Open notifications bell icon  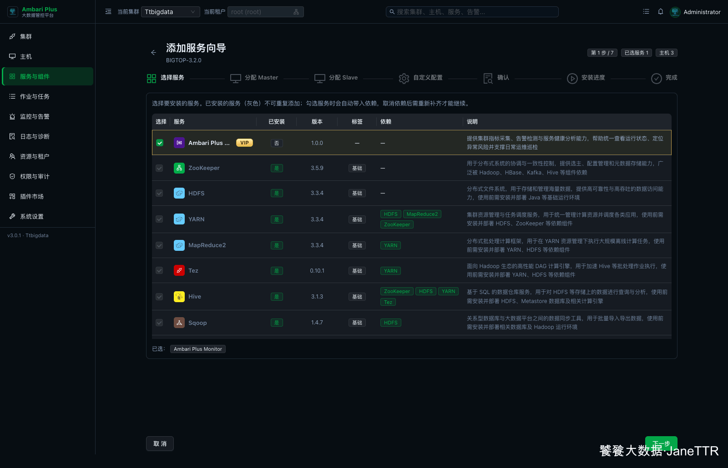[x=661, y=12]
